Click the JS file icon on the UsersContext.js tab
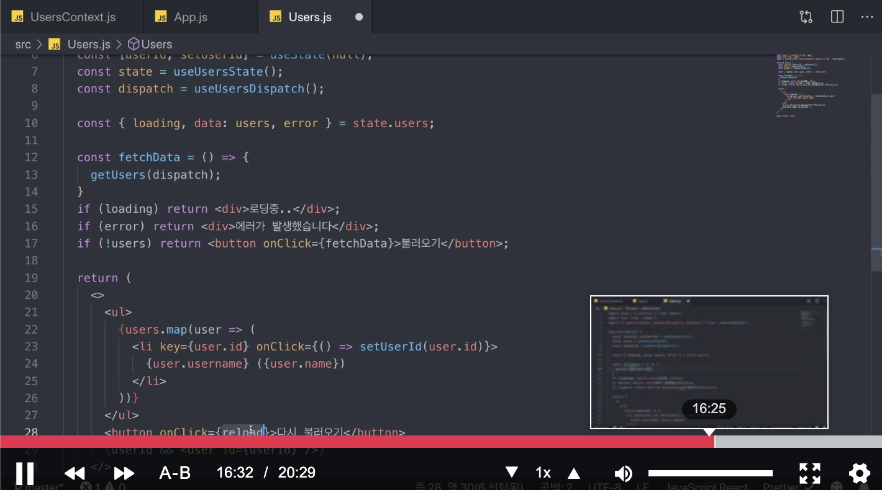The width and height of the screenshot is (882, 490). (17, 17)
